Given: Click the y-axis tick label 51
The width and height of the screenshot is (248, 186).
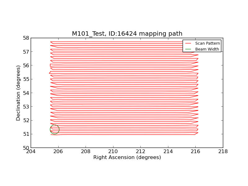Looking at the screenshot, I should click(x=26, y=134).
